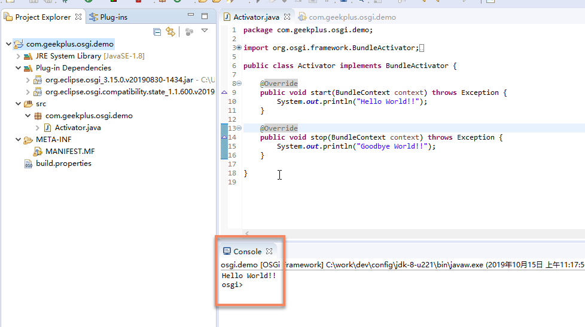Click MANIFEST.MF file icon
The image size is (585, 327).
(38, 152)
